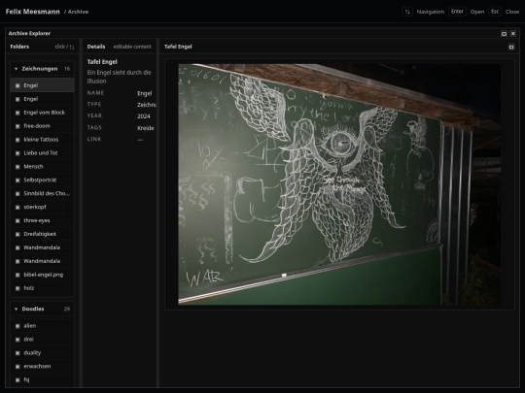Open fsj doodle

click(x=42, y=380)
